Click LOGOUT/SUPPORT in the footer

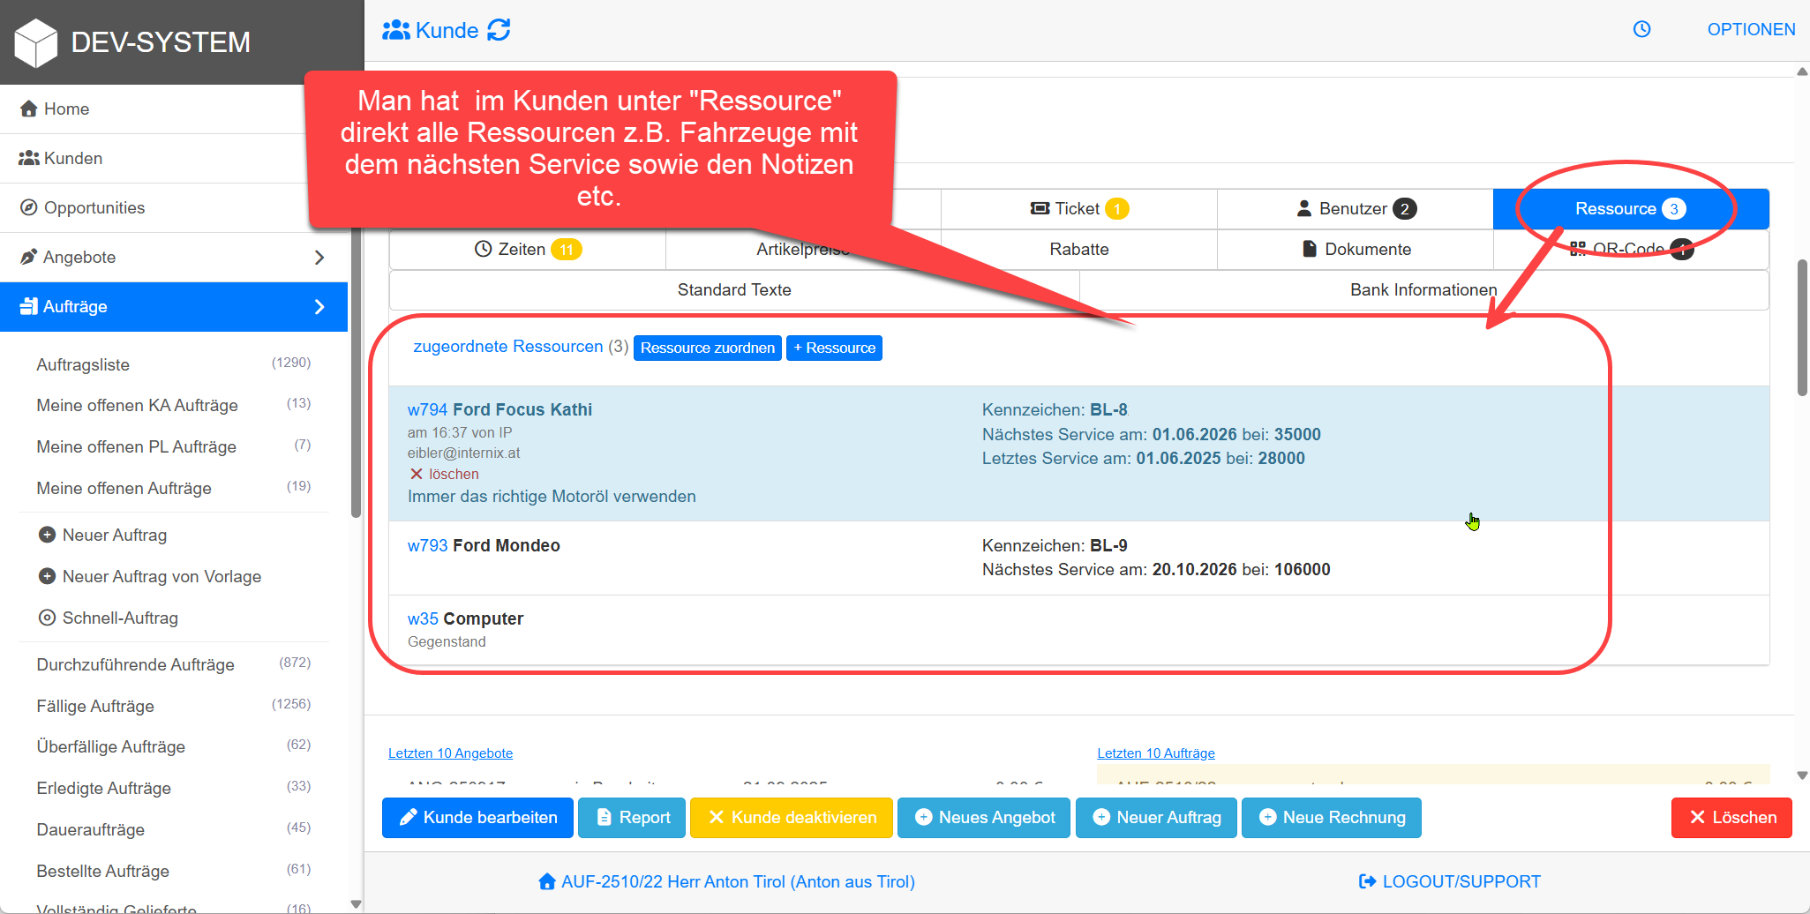1450,881
